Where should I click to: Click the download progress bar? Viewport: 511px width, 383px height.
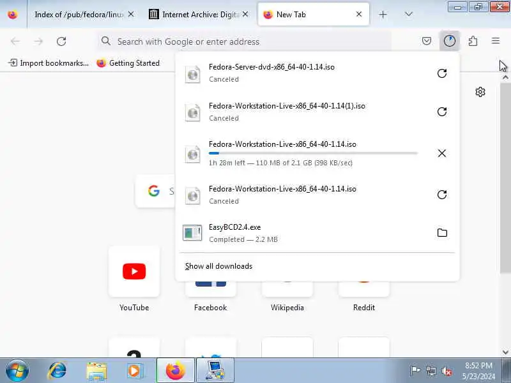[x=313, y=153]
